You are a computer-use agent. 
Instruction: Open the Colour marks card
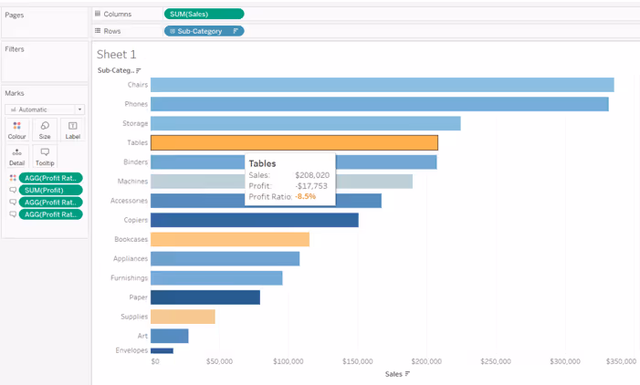[x=16, y=130]
